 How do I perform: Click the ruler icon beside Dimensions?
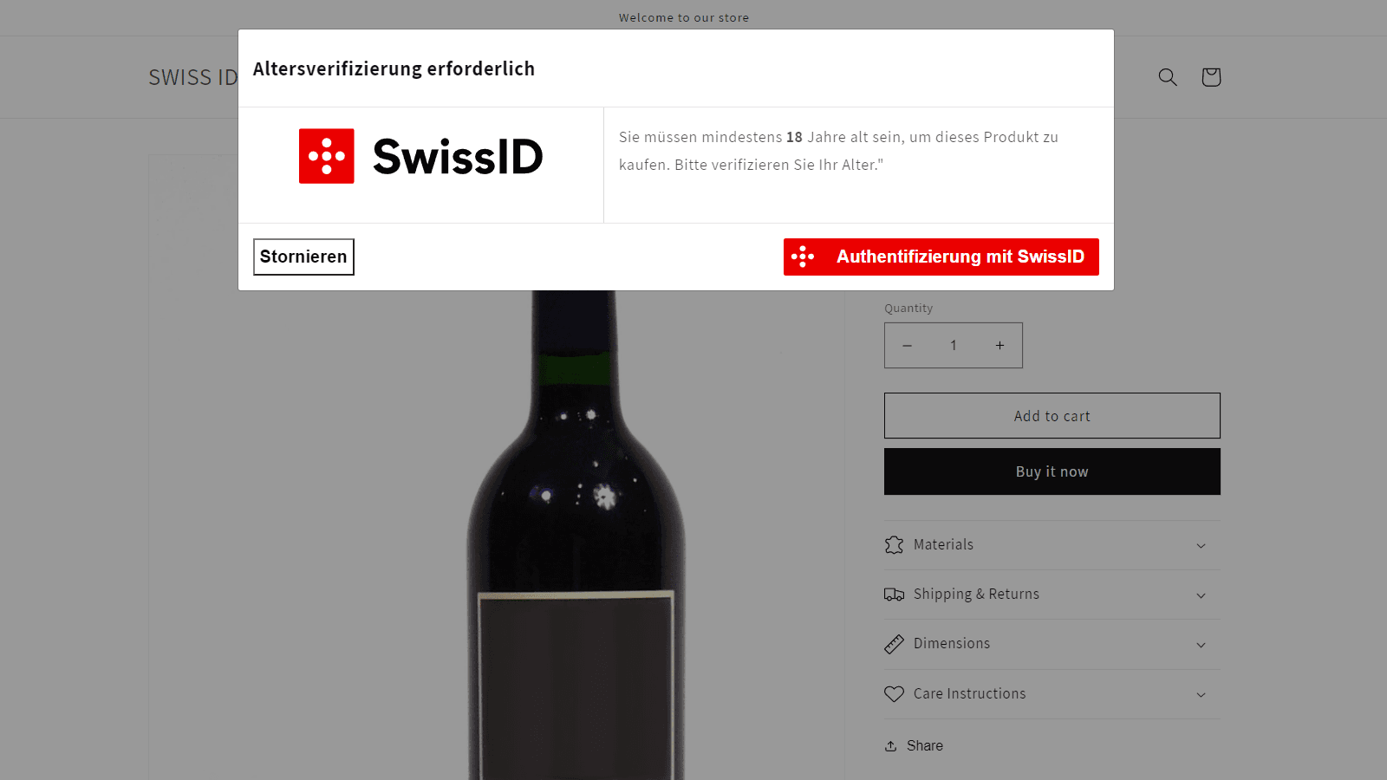coord(894,644)
